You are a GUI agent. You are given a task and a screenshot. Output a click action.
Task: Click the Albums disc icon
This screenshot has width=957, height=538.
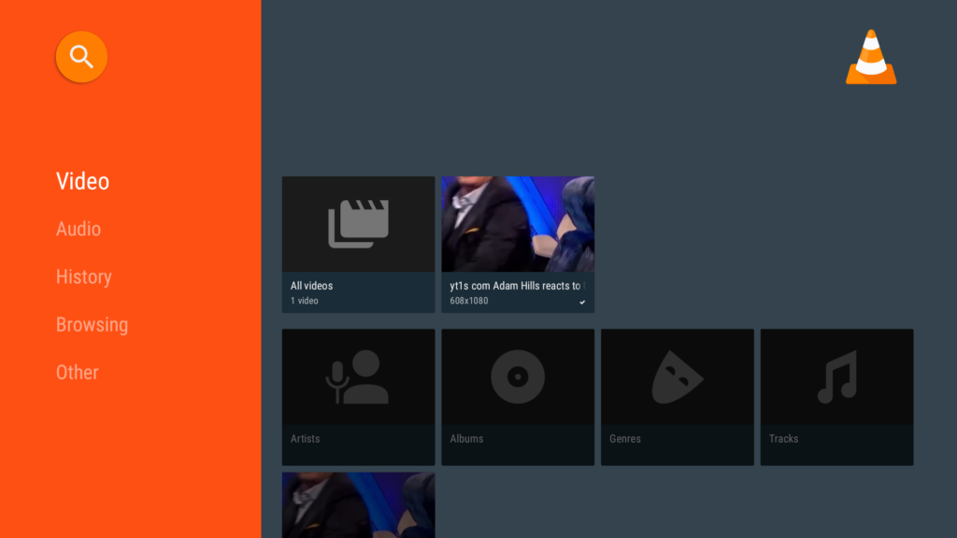point(518,377)
